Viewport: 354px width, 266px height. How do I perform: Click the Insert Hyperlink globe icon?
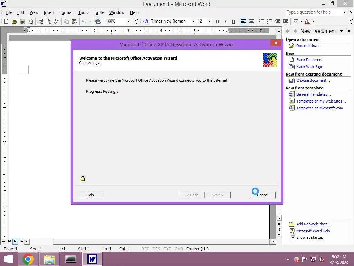pos(98,21)
